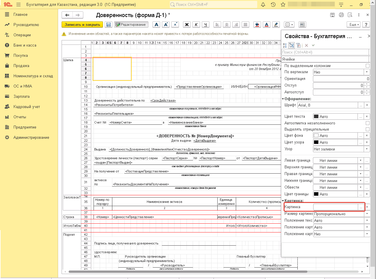This screenshot has width=376, height=279.
Task: Print the document via printer icon
Action: [341, 15]
